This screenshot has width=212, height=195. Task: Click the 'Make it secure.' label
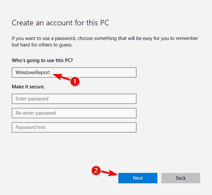click(28, 87)
